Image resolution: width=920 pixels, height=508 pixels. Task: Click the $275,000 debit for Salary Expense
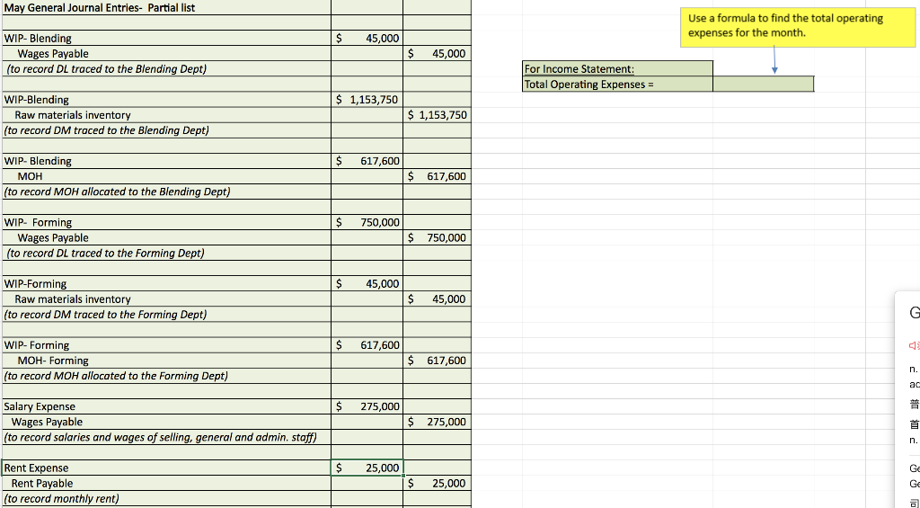coord(367,406)
